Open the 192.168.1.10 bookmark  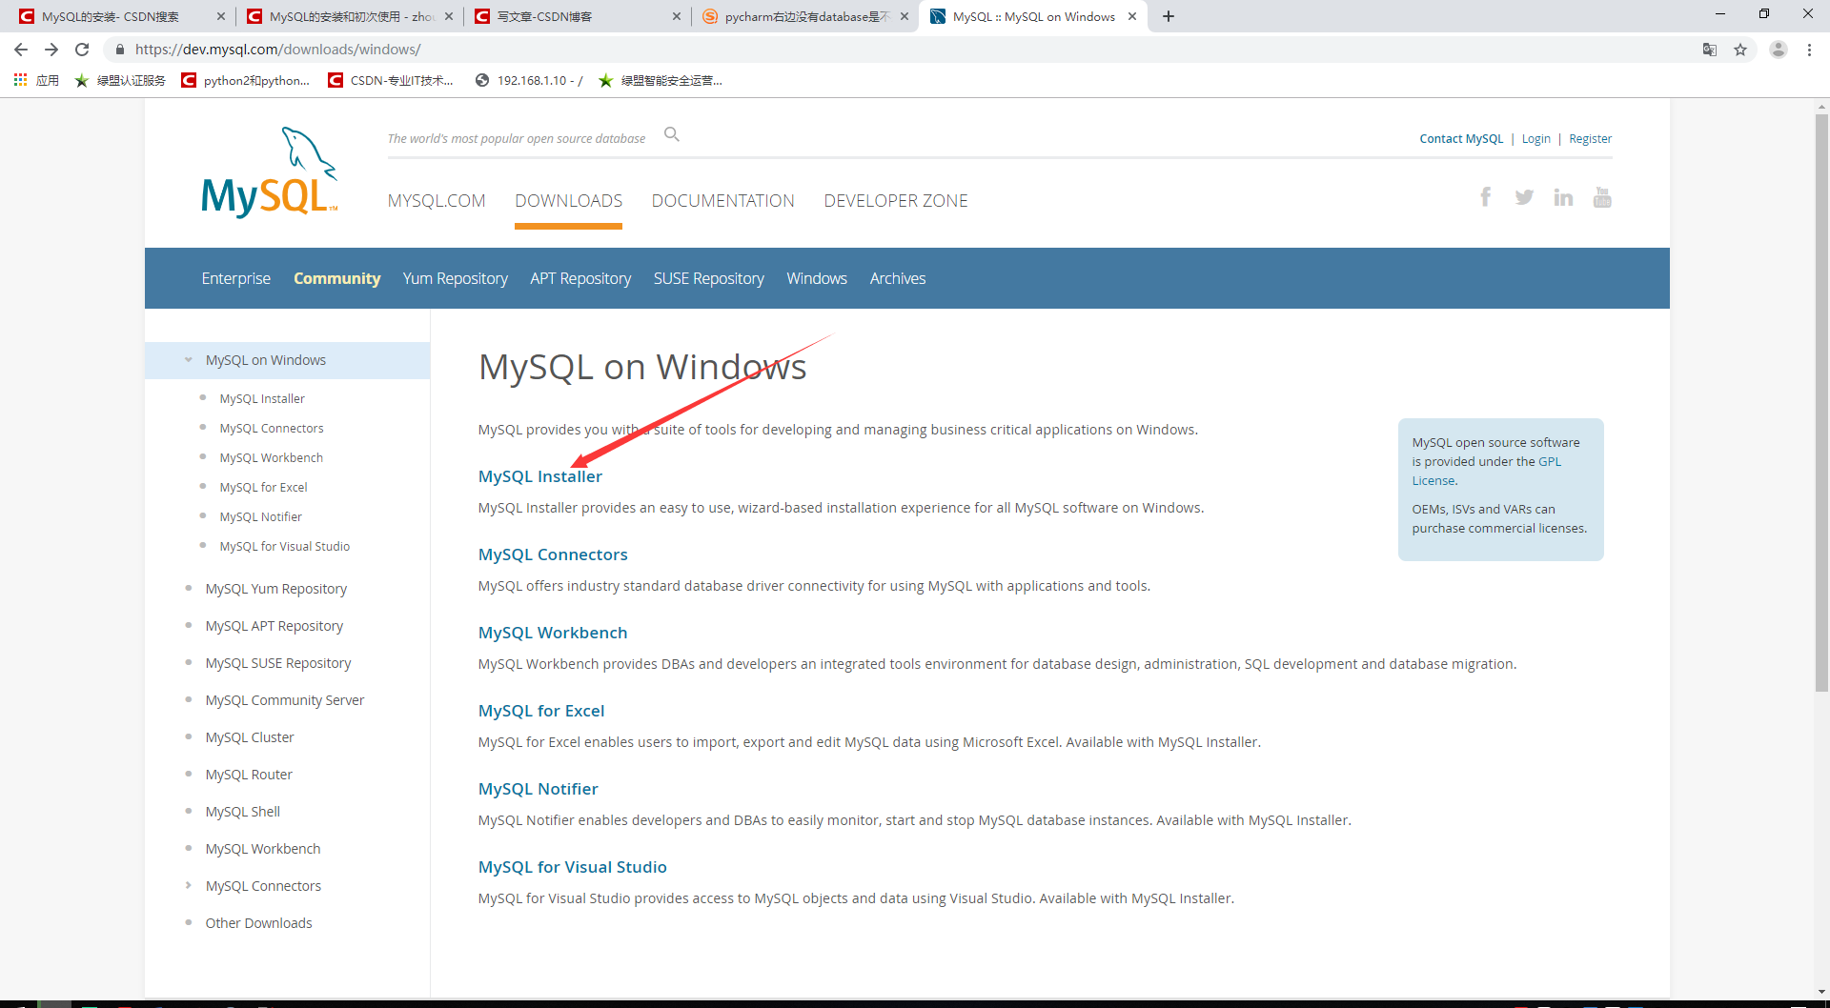pyautogui.click(x=529, y=80)
